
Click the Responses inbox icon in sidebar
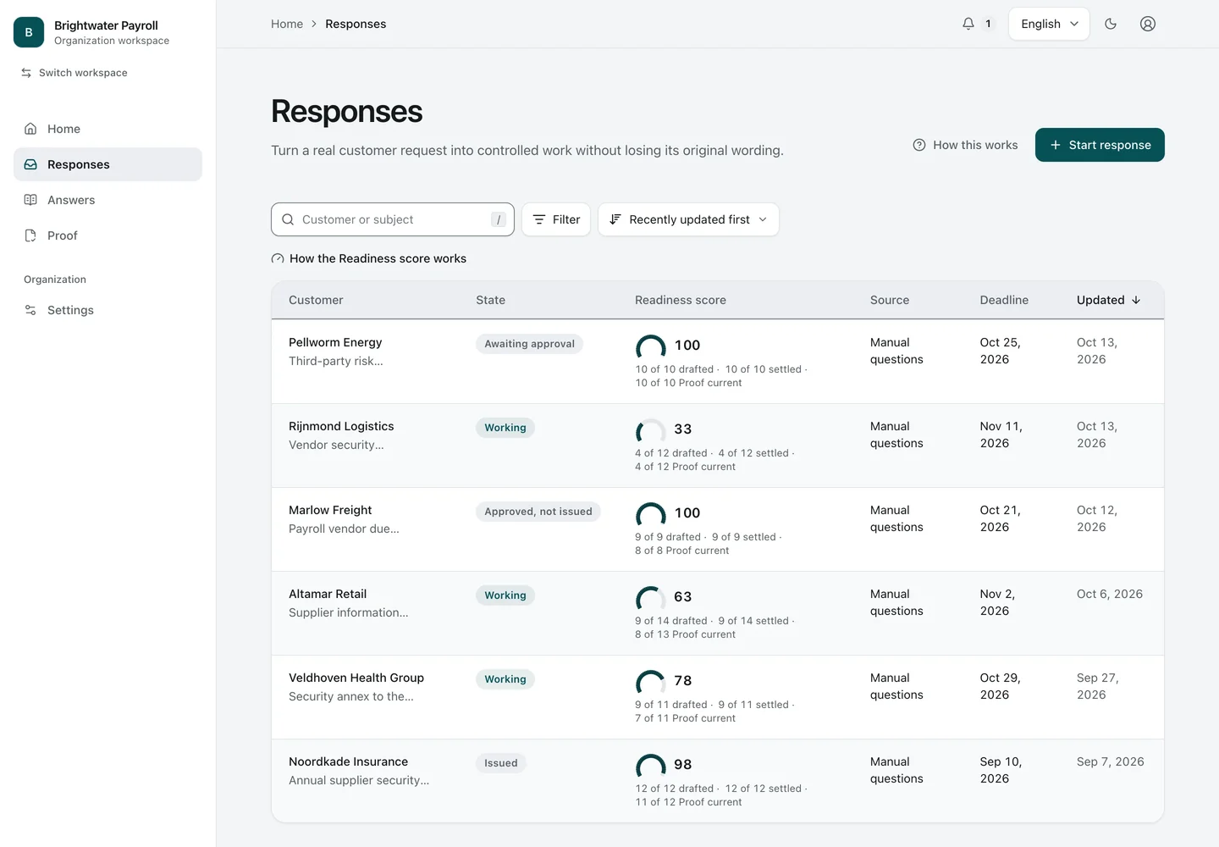tap(30, 164)
